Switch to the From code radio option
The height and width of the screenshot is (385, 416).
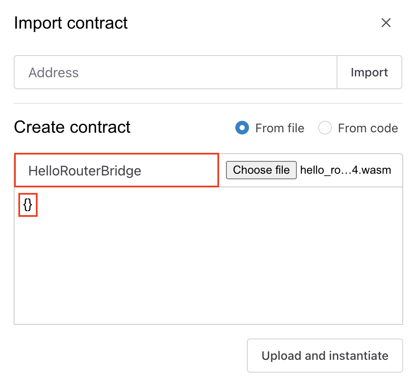pos(325,128)
